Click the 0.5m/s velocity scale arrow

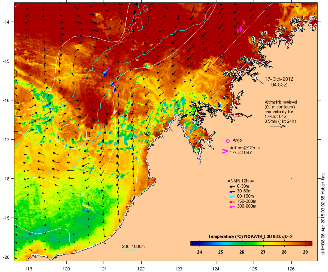tap(277, 126)
